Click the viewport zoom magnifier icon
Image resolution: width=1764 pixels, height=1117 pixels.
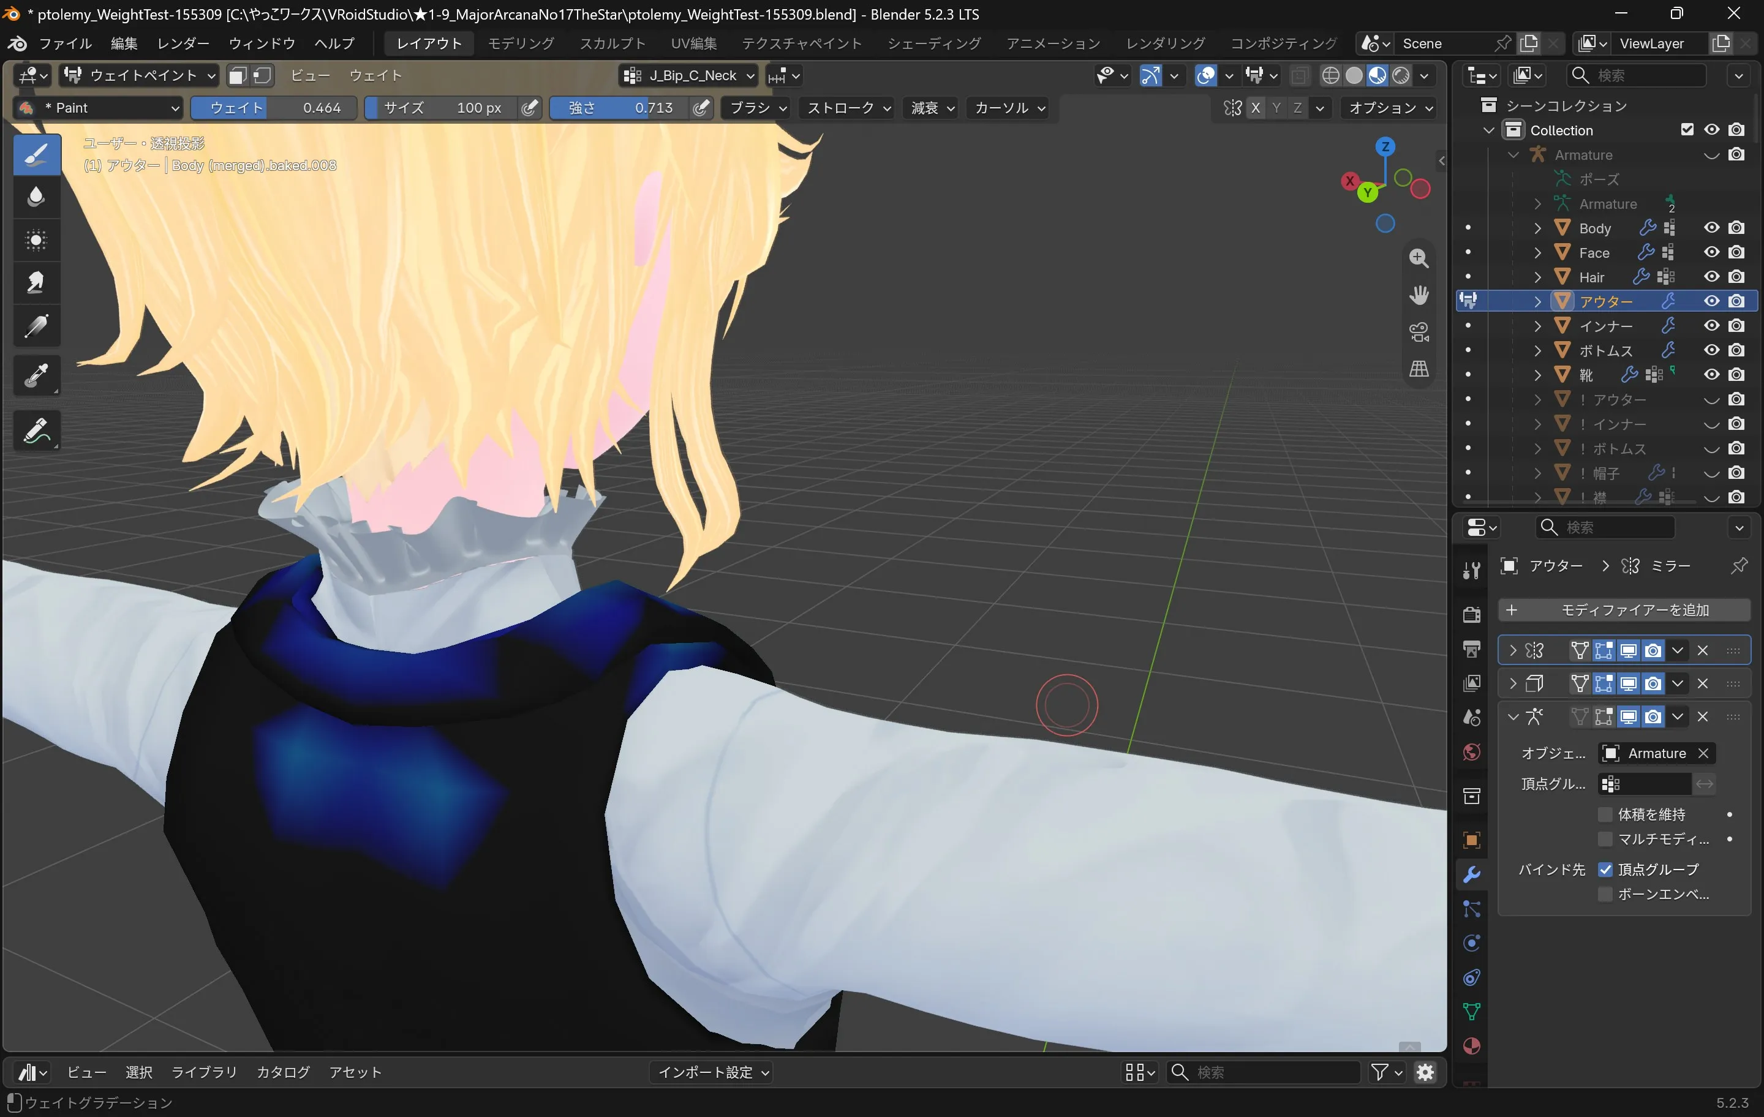(1419, 258)
